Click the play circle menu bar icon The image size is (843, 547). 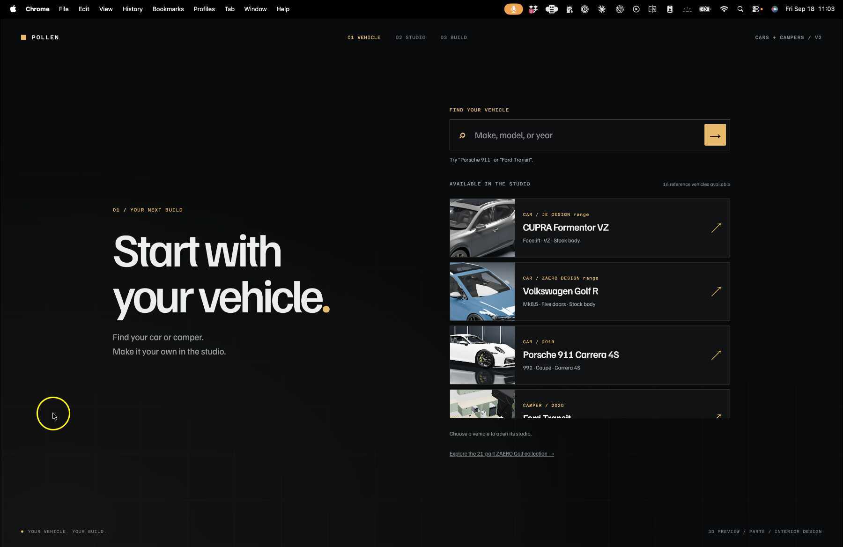[636, 9]
